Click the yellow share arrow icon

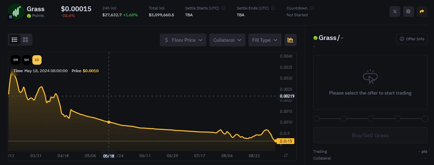pyautogui.click(x=422, y=12)
